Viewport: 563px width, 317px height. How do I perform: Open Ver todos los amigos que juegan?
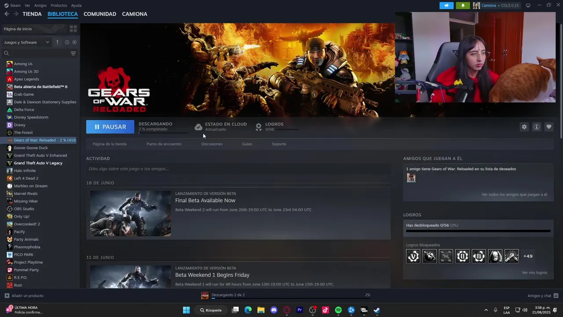click(514, 195)
